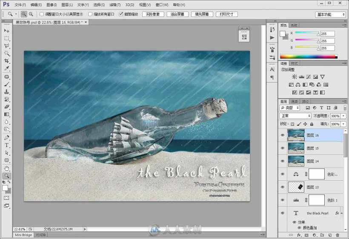The height and width of the screenshot is (239, 349).
Task: Click the 填充屏幕 button
Action: click(202, 14)
